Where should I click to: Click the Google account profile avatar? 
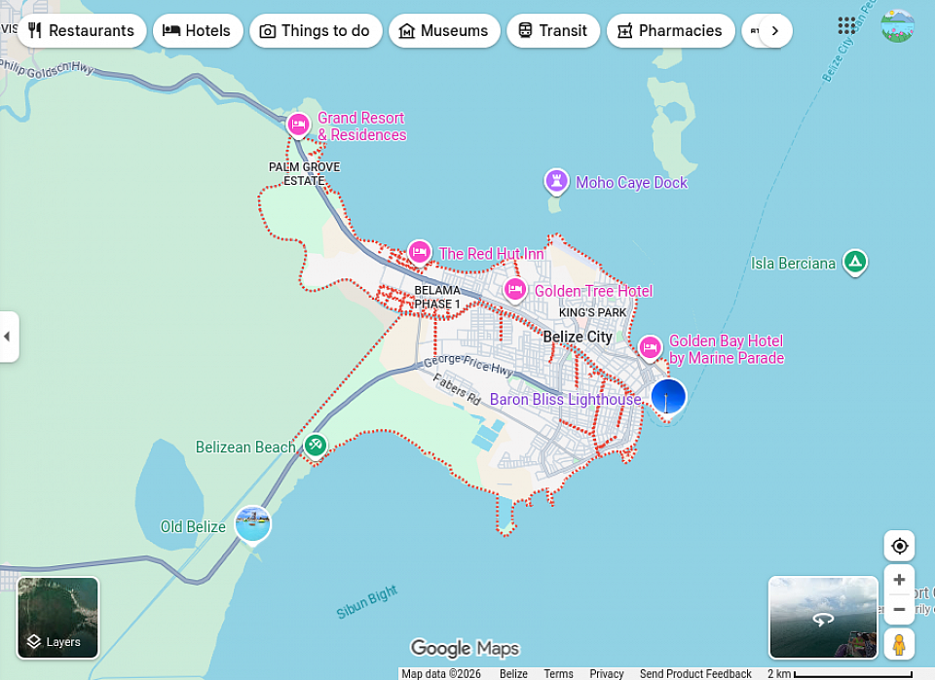(x=897, y=26)
